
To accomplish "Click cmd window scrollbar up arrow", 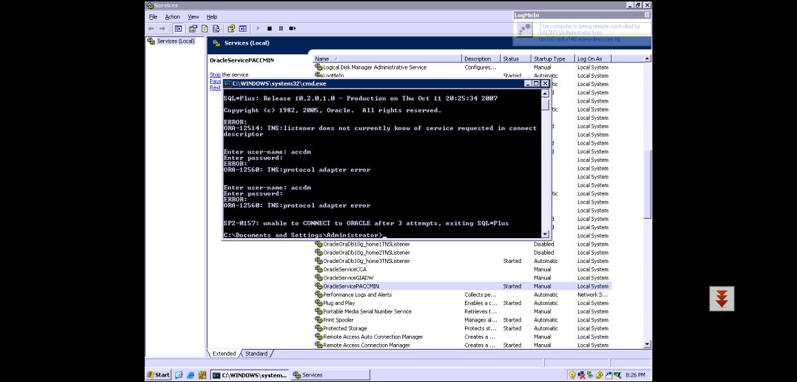I will pos(546,94).
